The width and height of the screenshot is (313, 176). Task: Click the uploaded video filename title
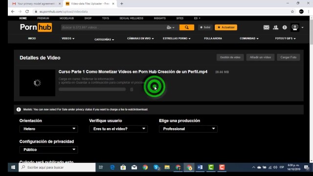(x=133, y=72)
